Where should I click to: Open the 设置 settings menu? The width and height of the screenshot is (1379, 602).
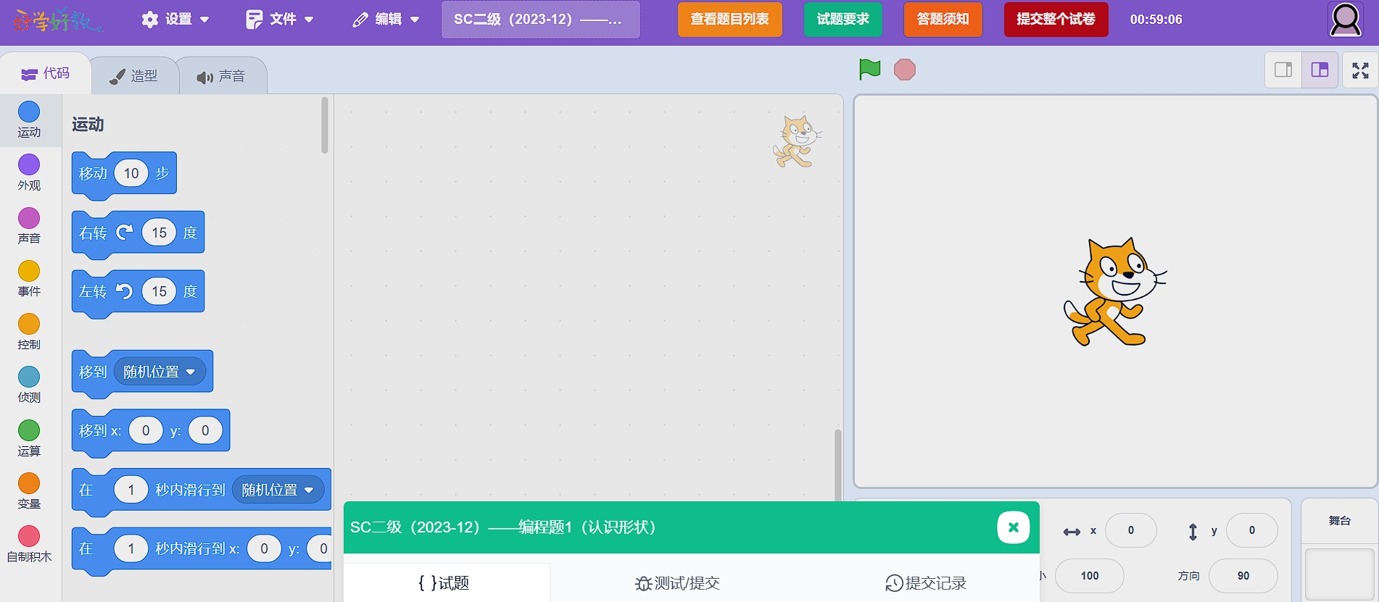point(175,20)
